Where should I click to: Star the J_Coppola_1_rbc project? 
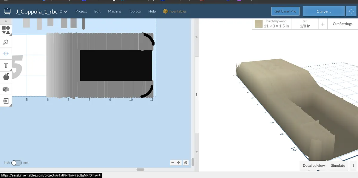click(x=61, y=11)
